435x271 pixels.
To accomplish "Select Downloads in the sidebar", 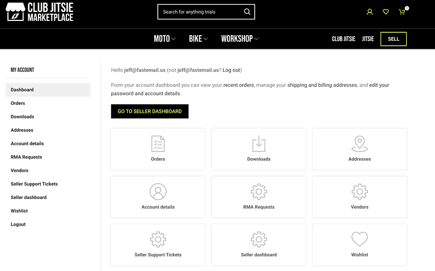I will coord(22,117).
